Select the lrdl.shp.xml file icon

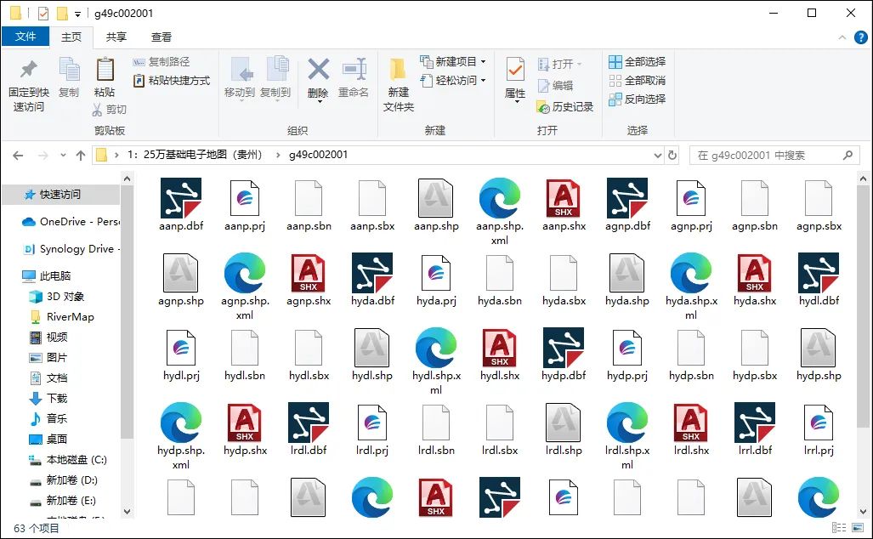tap(627, 422)
